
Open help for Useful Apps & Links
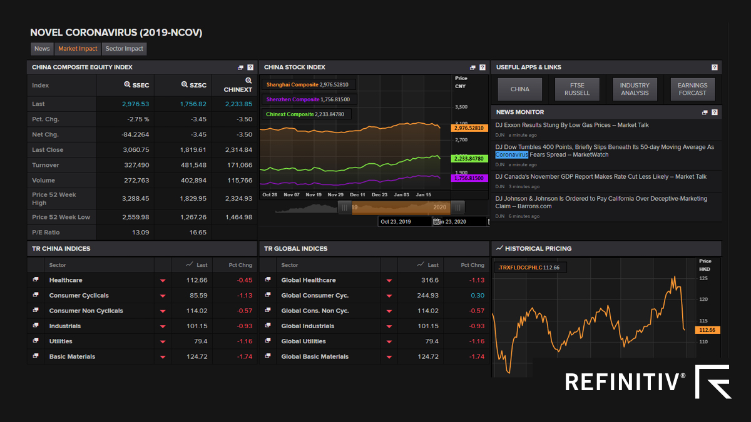pyautogui.click(x=715, y=68)
